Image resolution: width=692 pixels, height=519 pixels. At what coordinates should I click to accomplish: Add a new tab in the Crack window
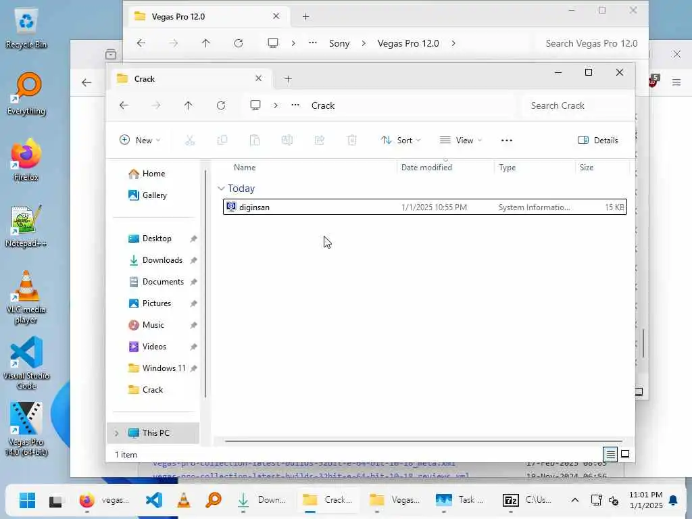click(288, 79)
